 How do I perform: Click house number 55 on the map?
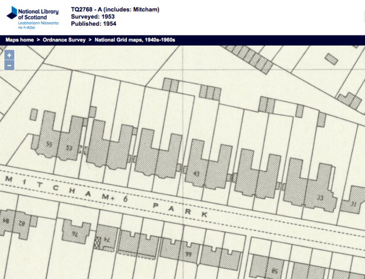pos(49,144)
